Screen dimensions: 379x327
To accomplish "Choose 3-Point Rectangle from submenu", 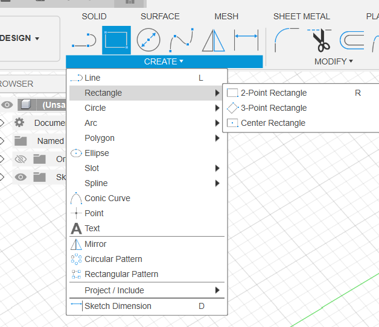I will point(301,108).
